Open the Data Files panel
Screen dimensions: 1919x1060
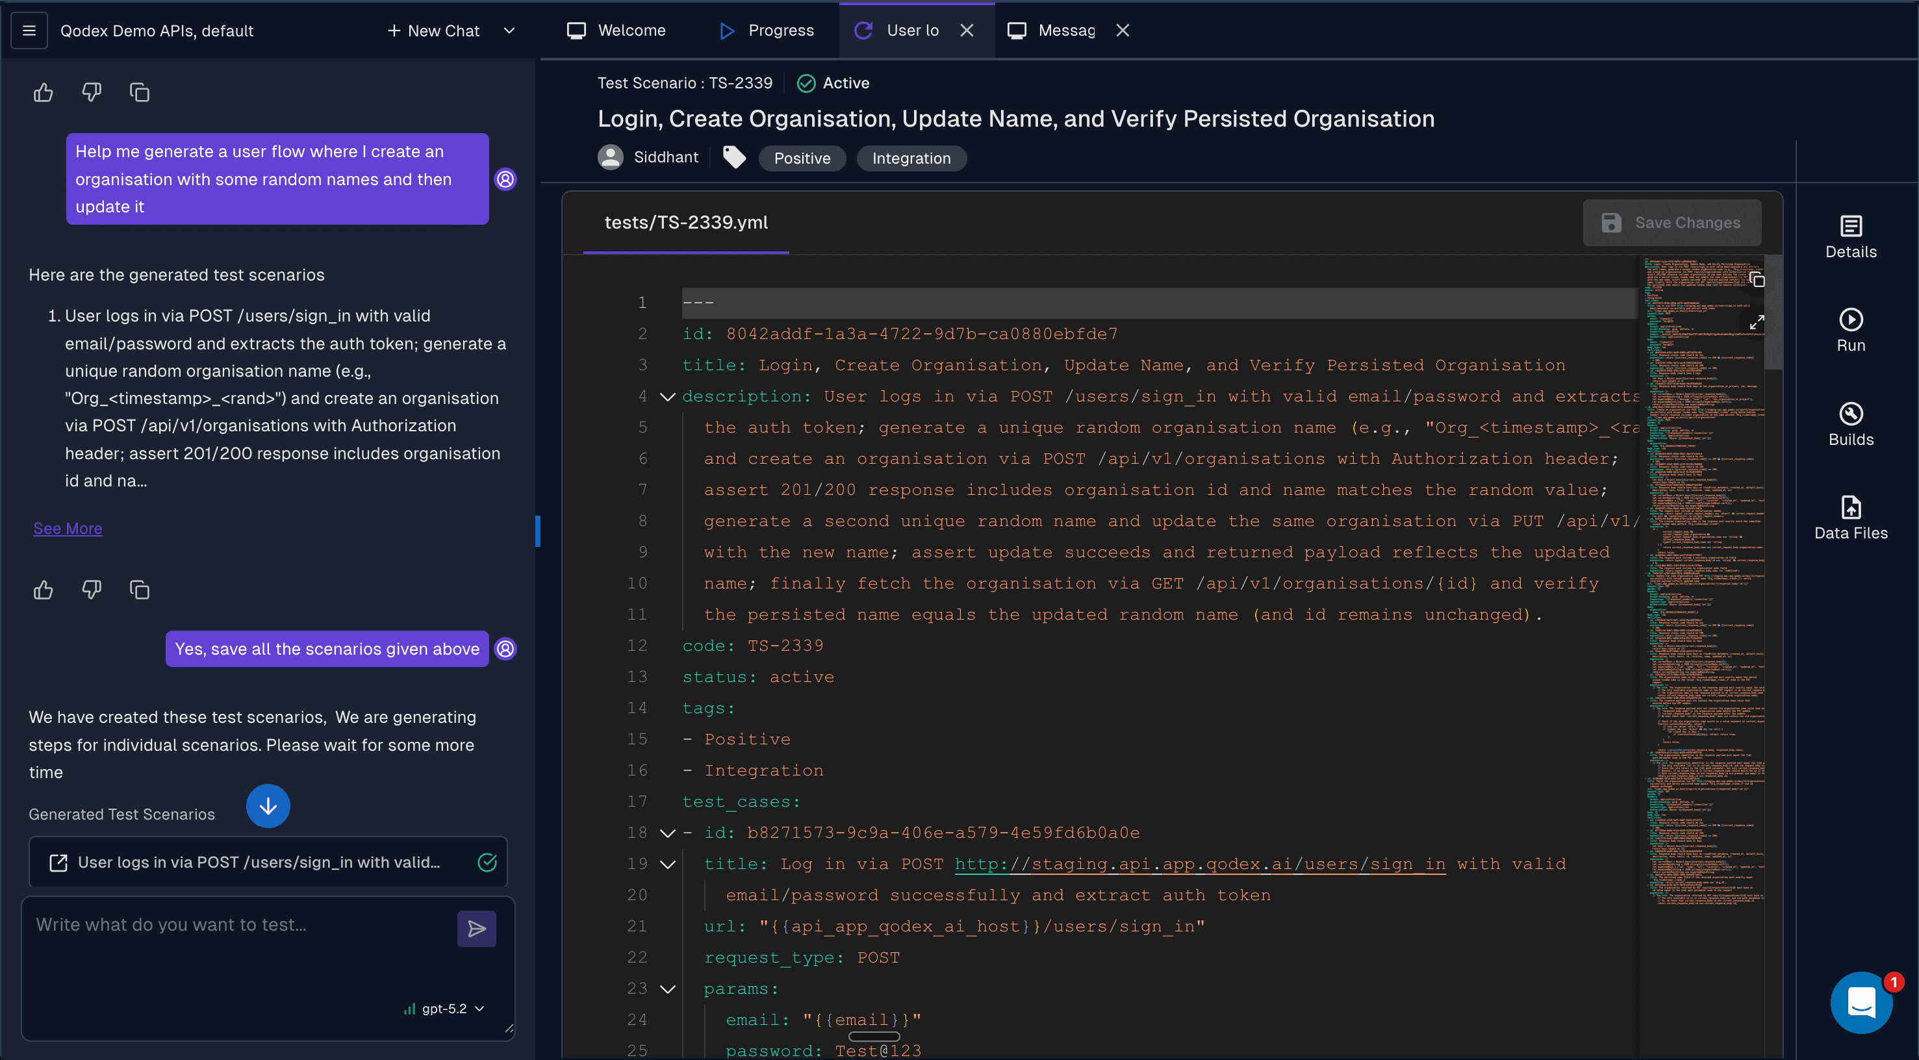click(x=1850, y=518)
